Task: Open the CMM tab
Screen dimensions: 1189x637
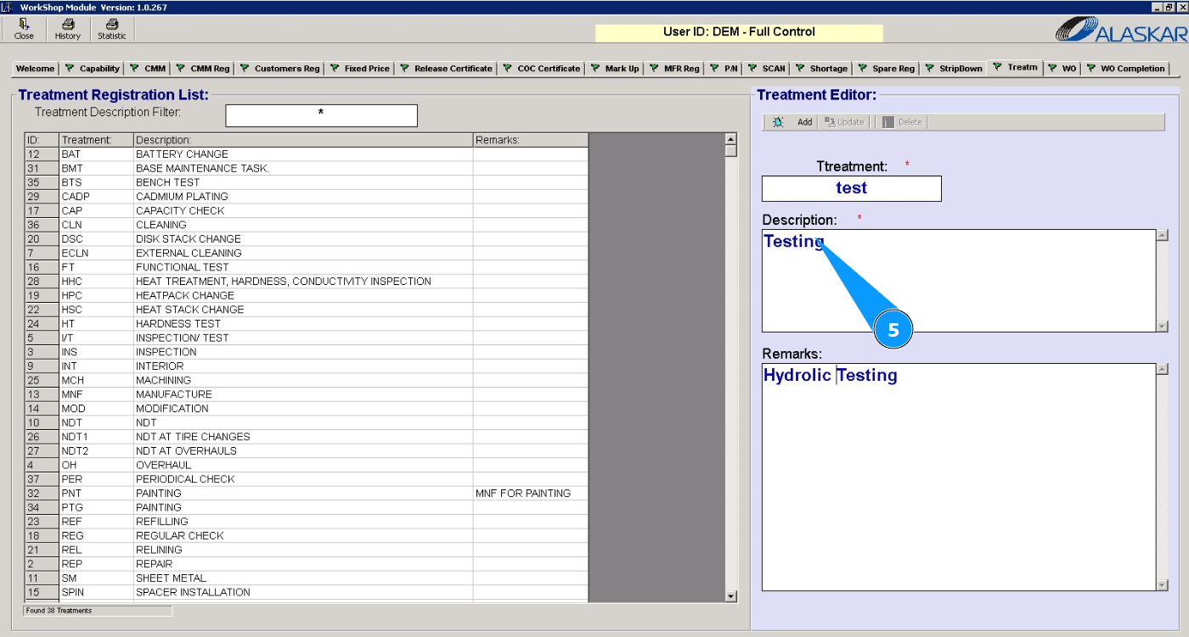Action: [149, 69]
